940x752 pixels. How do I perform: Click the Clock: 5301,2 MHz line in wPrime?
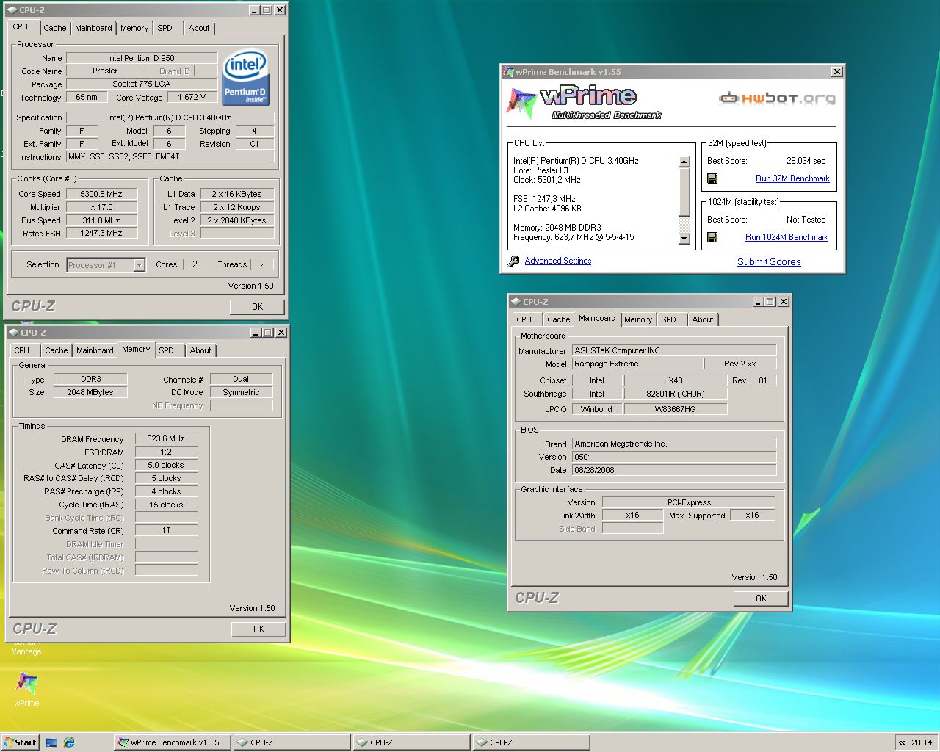click(x=547, y=180)
